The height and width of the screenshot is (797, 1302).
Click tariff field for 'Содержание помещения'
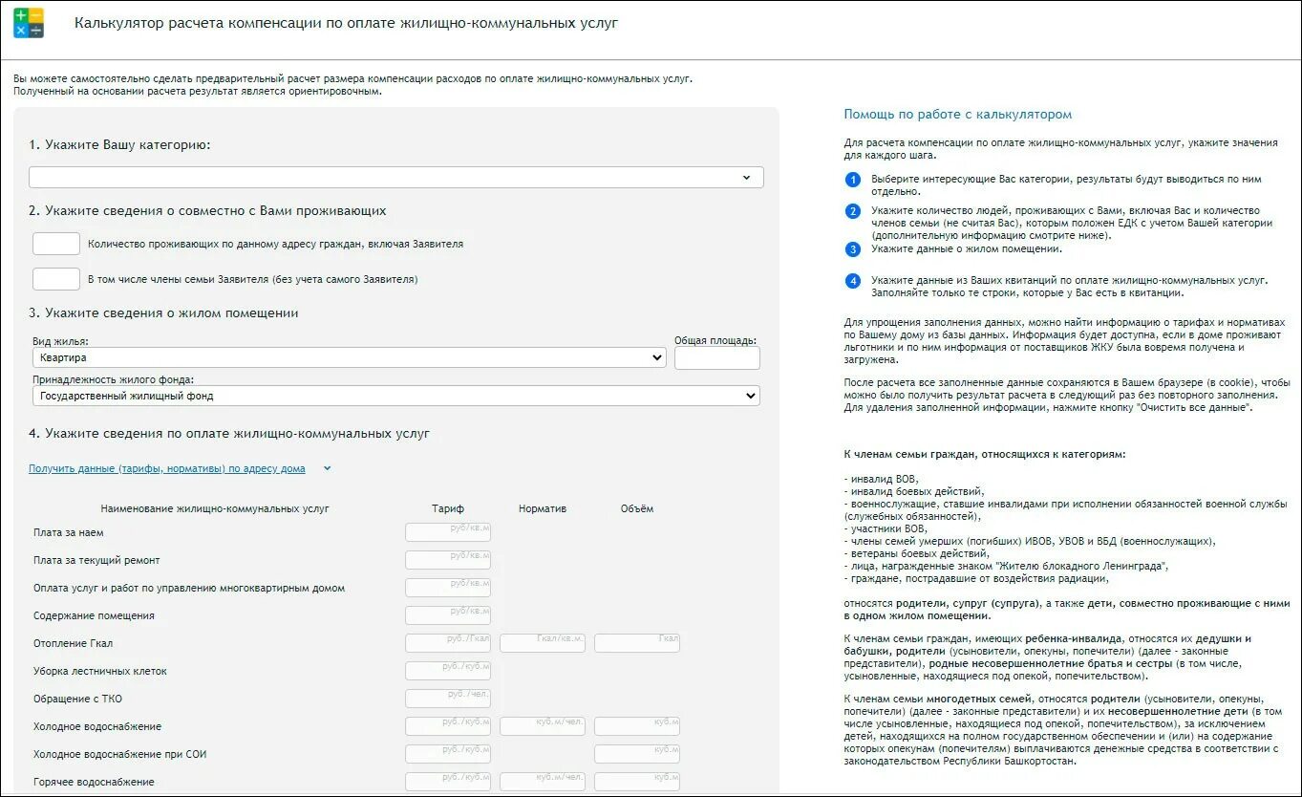coord(448,615)
